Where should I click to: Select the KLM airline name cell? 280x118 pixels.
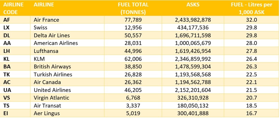point(39,59)
